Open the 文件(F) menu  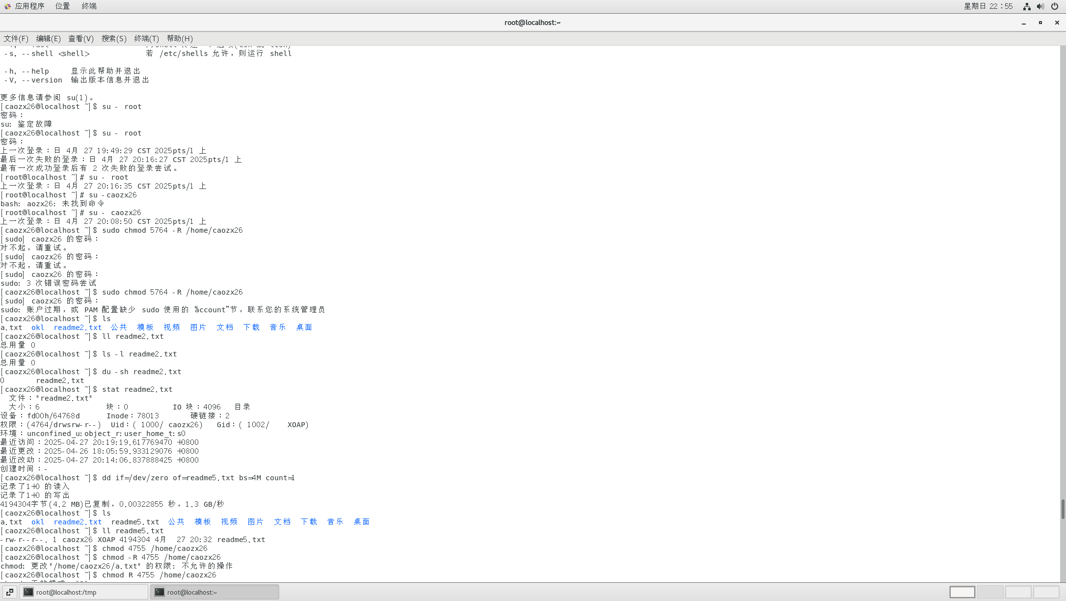(x=16, y=38)
